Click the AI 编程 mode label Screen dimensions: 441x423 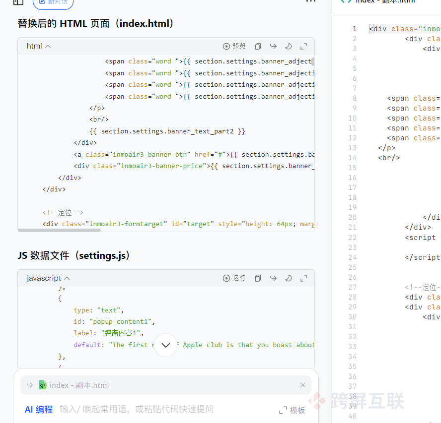(39, 410)
